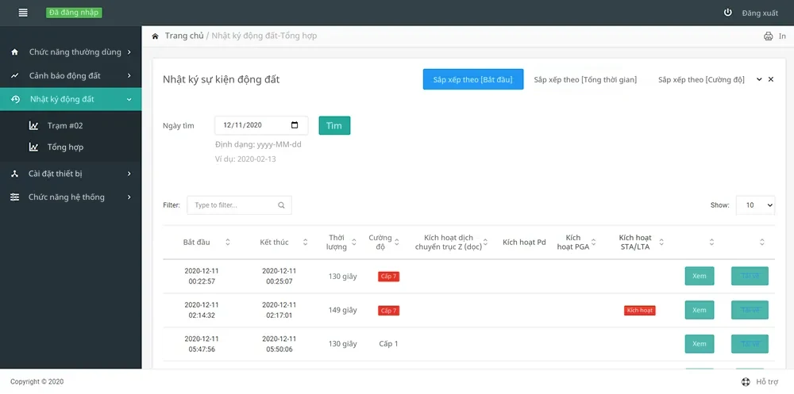This screenshot has height=394, width=794.
Task: Click the home icon in the breadcrumb
Action: coord(156,36)
